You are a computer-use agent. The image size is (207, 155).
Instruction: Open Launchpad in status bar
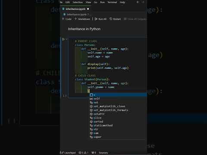(x=68, y=153)
